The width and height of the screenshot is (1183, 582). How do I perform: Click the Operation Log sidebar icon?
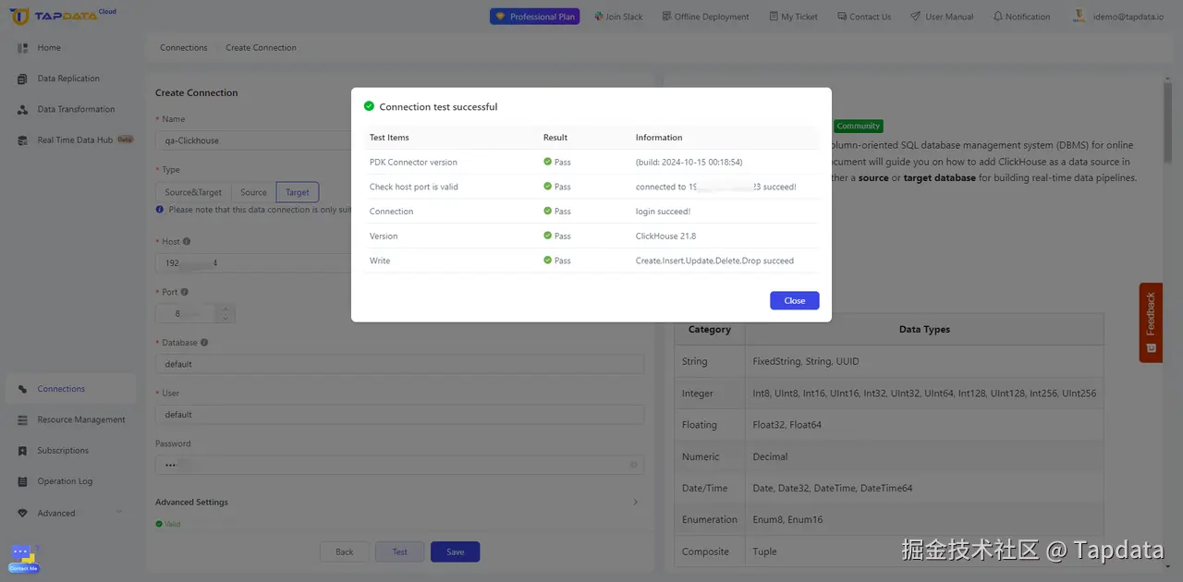(22, 482)
